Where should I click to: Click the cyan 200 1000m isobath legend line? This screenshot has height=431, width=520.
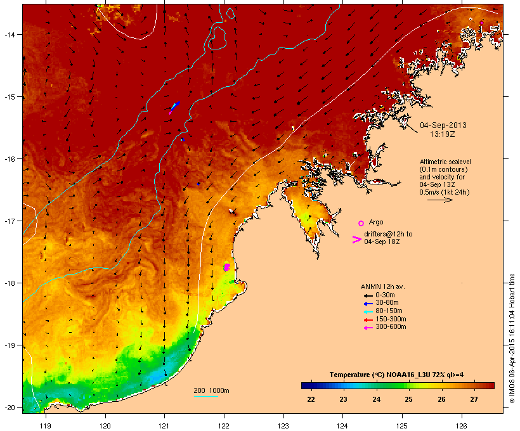205,397
